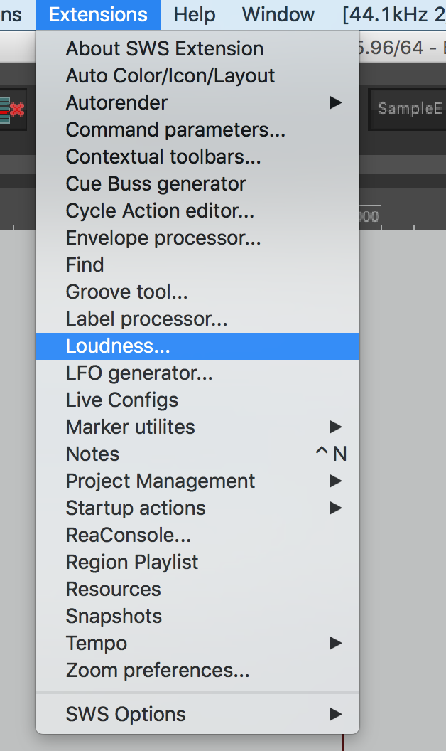Open the Loudness analysis window

(118, 346)
